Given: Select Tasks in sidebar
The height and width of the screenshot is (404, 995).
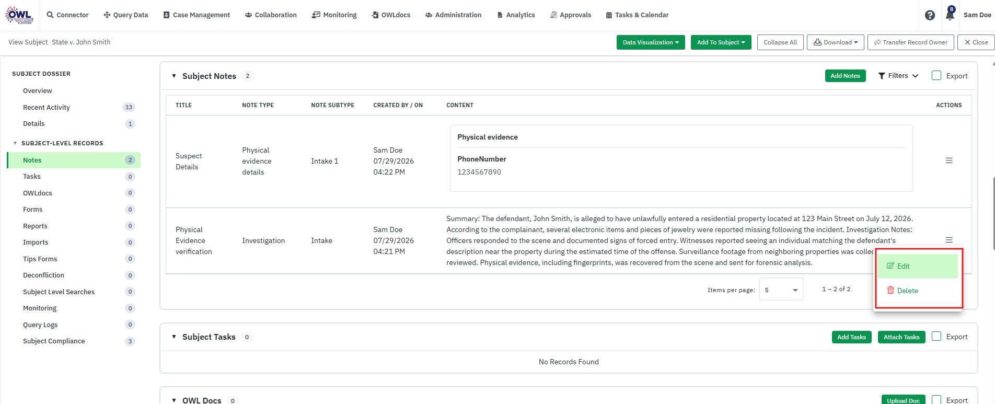Looking at the screenshot, I should pyautogui.click(x=32, y=177).
